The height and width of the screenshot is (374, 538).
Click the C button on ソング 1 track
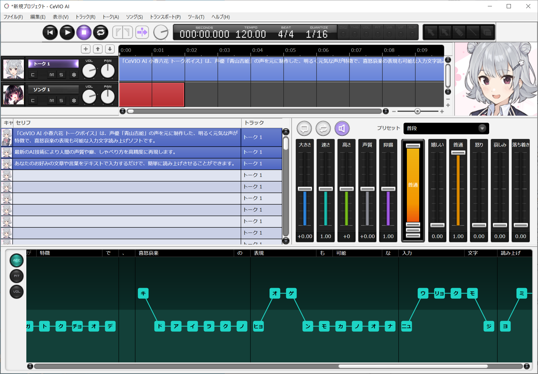click(x=33, y=101)
